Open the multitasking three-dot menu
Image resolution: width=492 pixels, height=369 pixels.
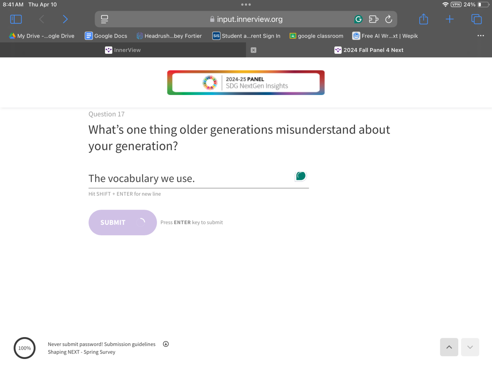click(x=246, y=5)
